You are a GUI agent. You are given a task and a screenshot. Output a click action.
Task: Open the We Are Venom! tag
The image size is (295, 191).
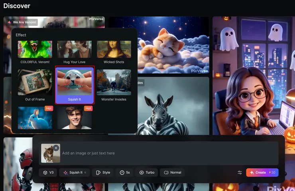click(x=22, y=22)
